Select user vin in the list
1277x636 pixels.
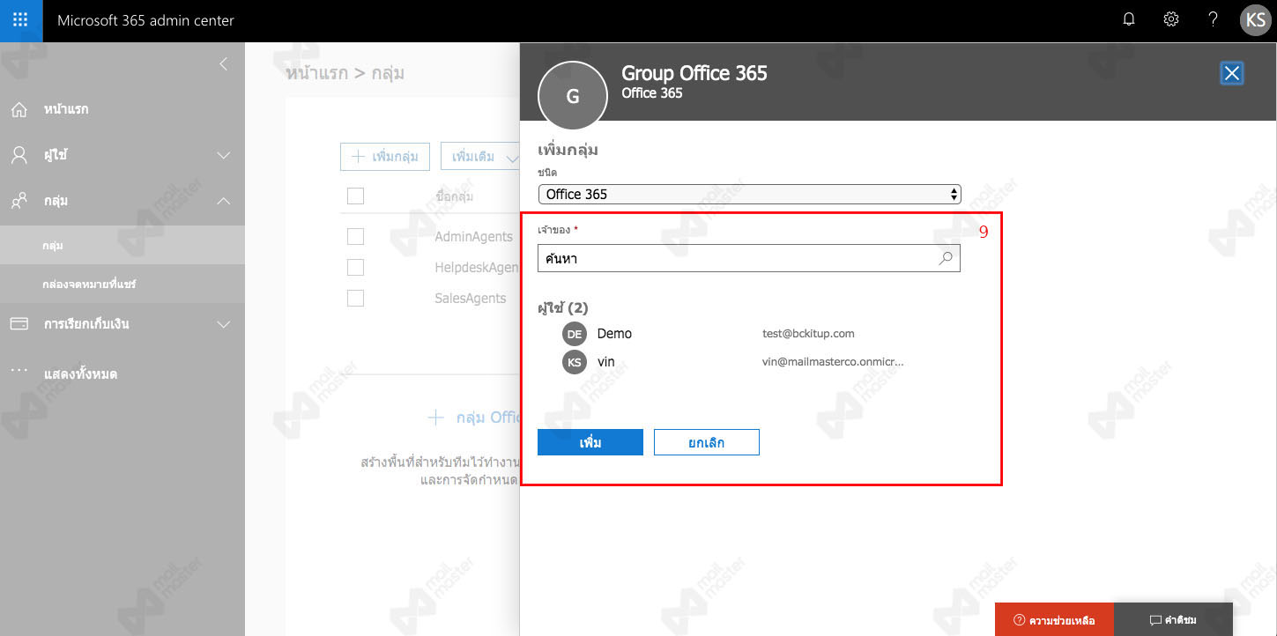pos(605,362)
